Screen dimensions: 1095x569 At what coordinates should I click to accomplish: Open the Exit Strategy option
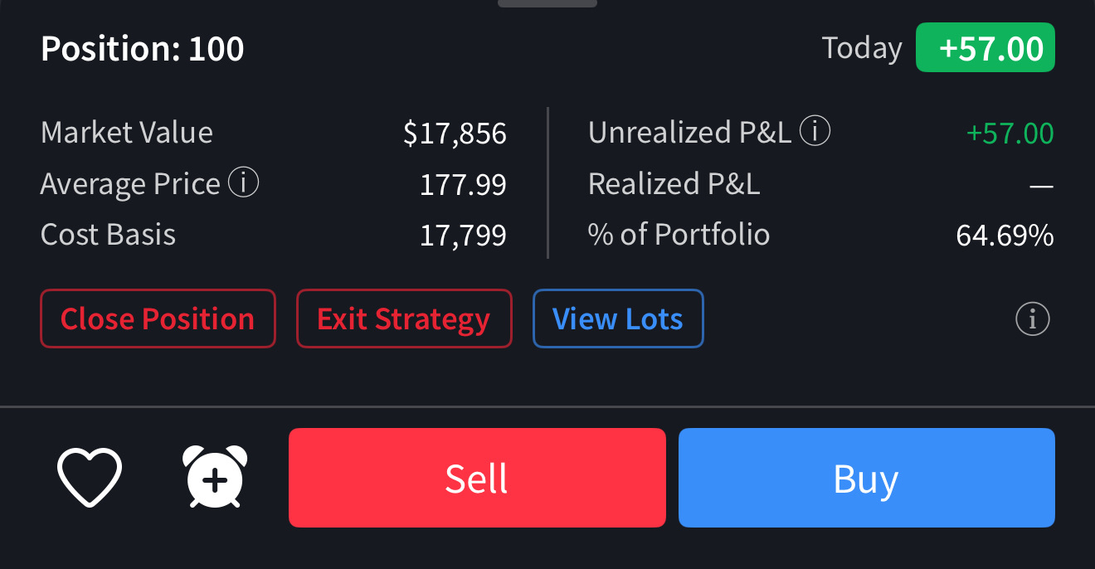(x=404, y=319)
